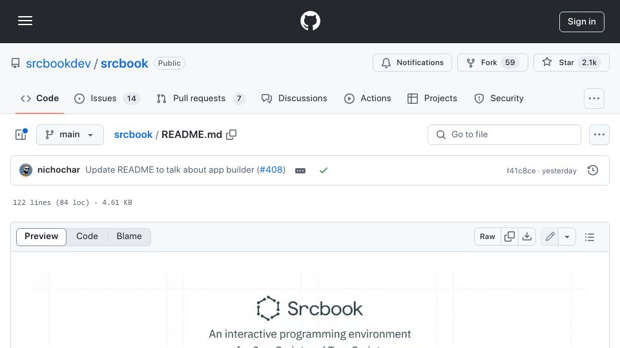This screenshot has width=620, height=348.
Task: Open the Raw file view
Action: coord(487,237)
